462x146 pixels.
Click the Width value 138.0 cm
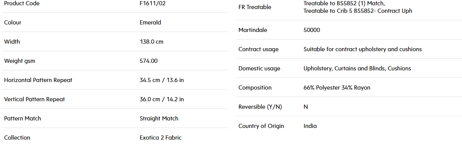click(x=151, y=42)
